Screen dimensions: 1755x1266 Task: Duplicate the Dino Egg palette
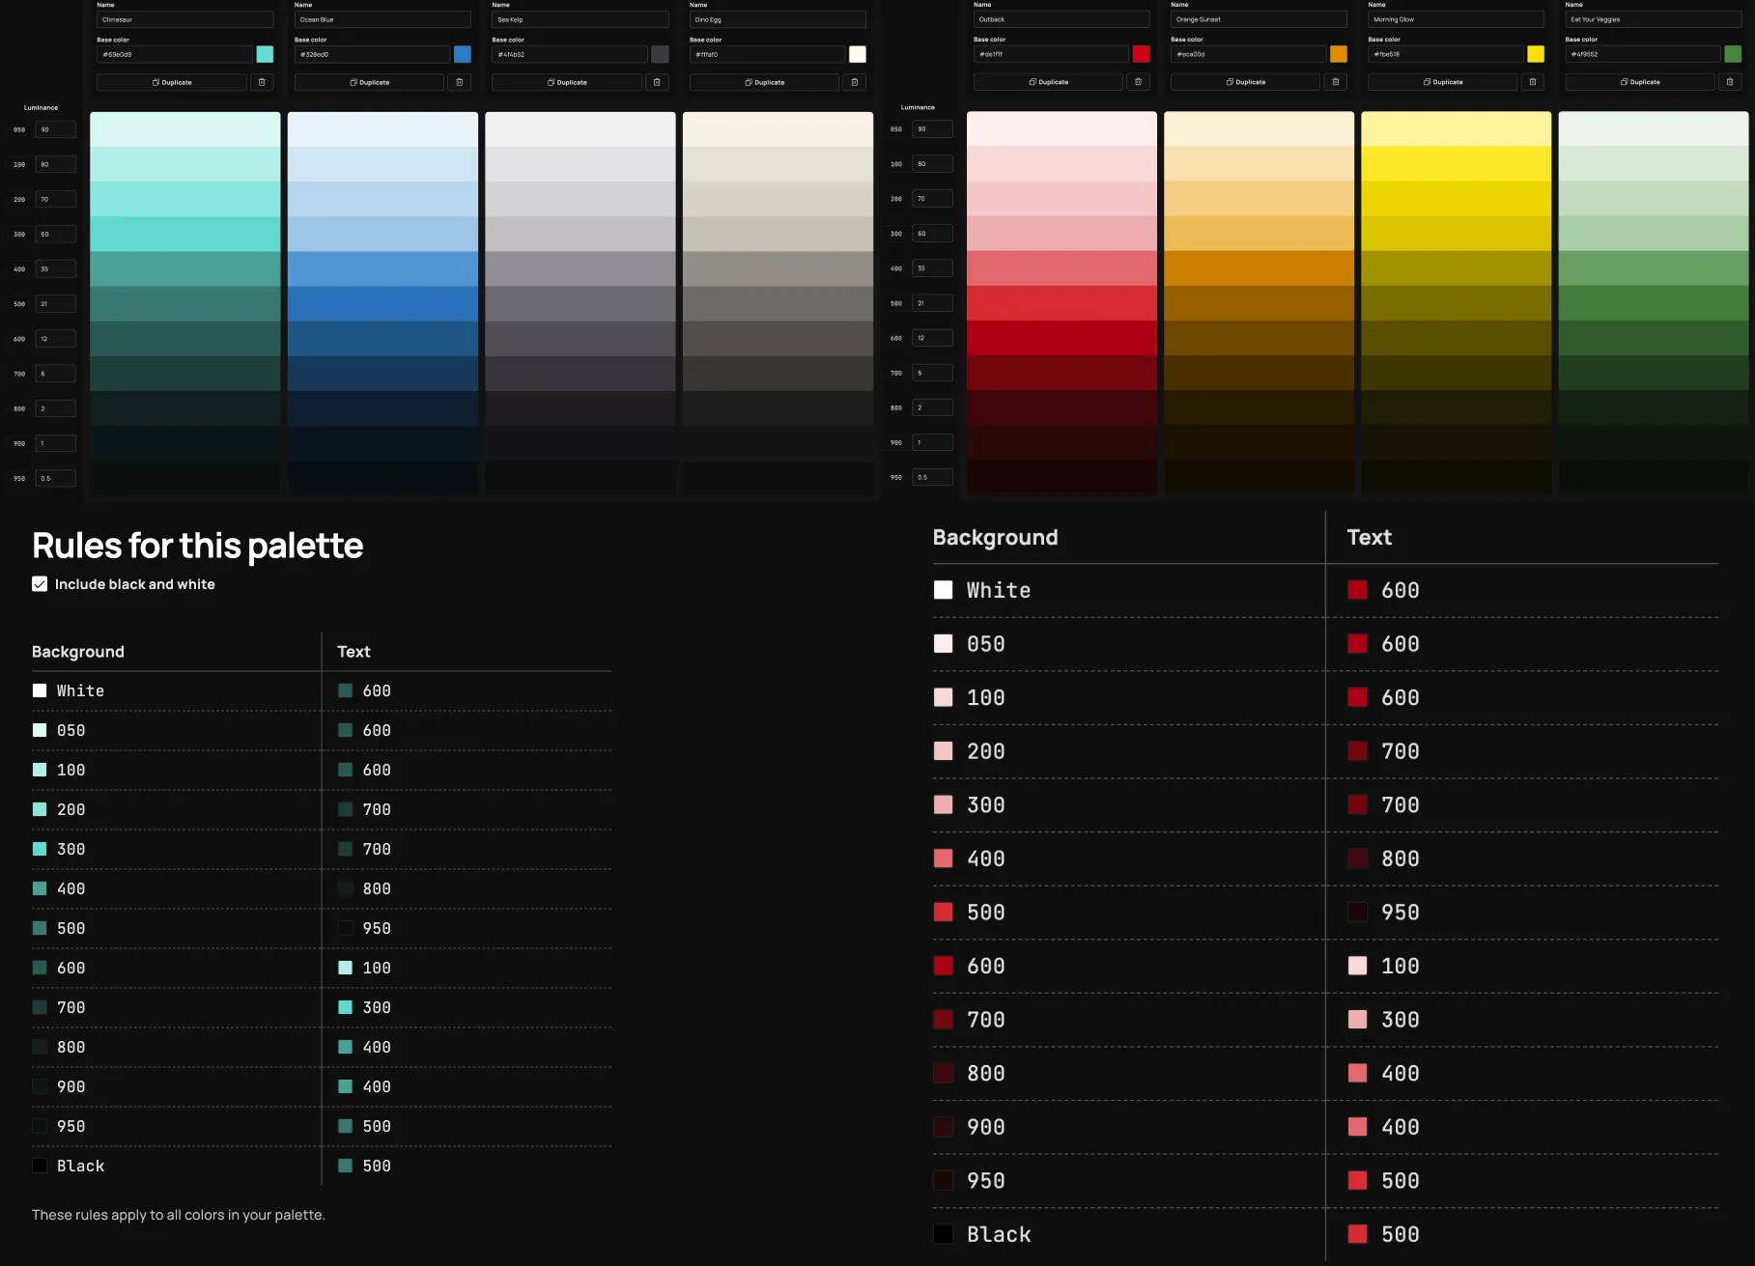tap(764, 82)
